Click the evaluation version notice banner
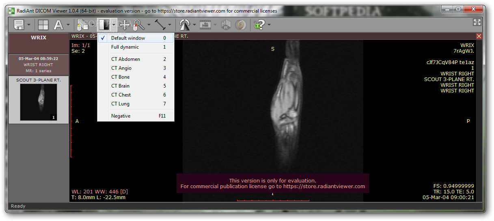Image resolution: width=494 pixels, height=221 pixels. [x=272, y=184]
